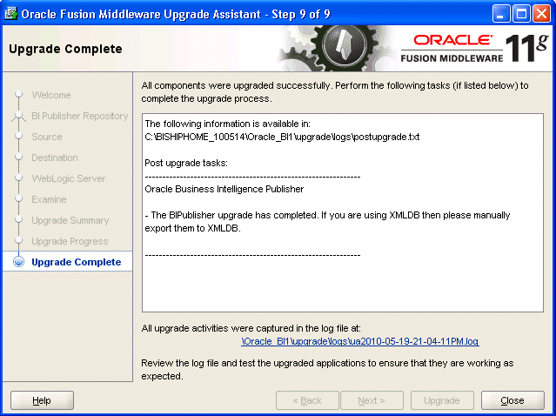556x416 pixels.
Task: Click the BIPublisher upgrade has completed message
Action: pyautogui.click(x=327, y=222)
